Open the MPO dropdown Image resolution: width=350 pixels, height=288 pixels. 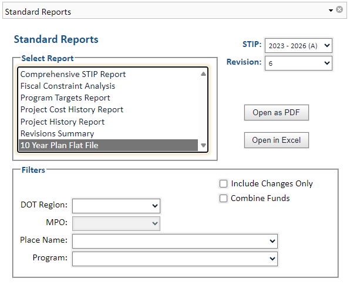[116, 223]
